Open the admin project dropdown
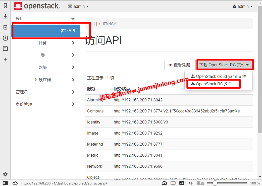The image size is (262, 186). pyautogui.click(x=78, y=7)
